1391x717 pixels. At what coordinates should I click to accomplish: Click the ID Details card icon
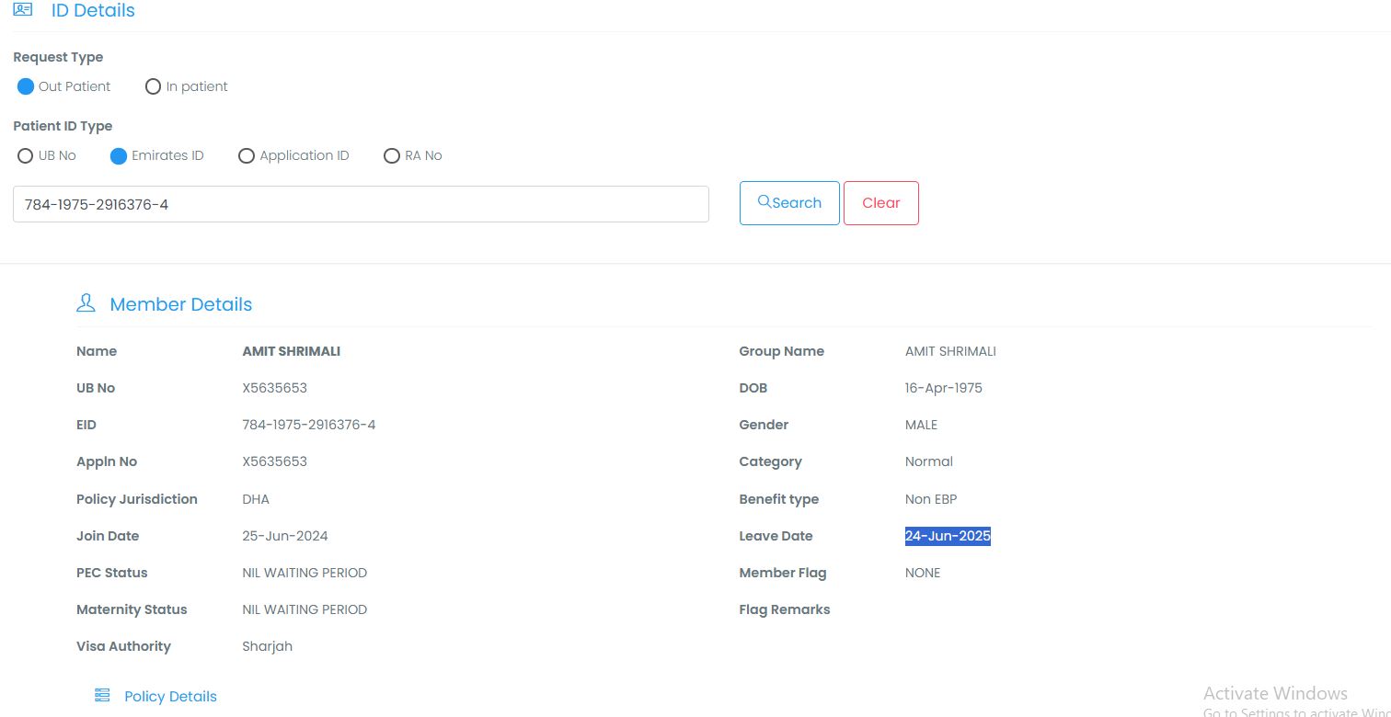click(x=23, y=10)
